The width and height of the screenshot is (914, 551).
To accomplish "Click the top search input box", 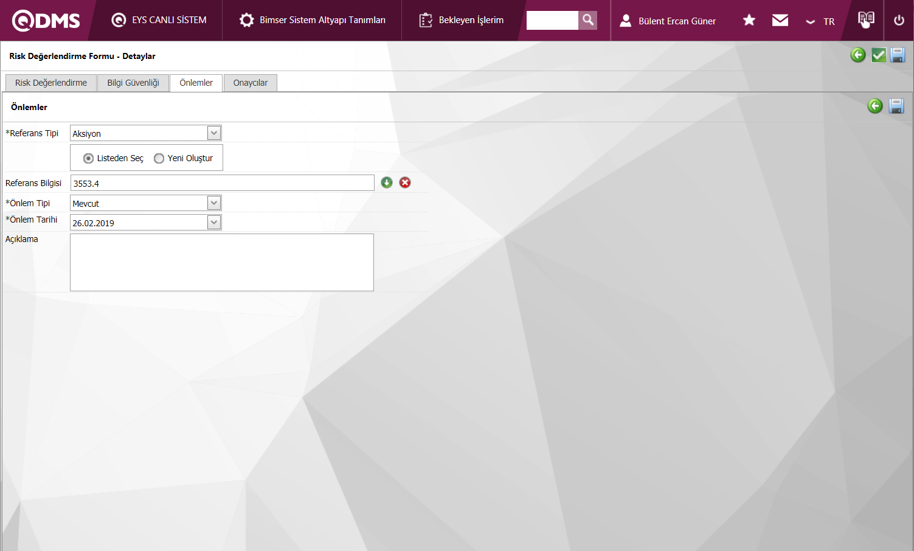I will (552, 20).
